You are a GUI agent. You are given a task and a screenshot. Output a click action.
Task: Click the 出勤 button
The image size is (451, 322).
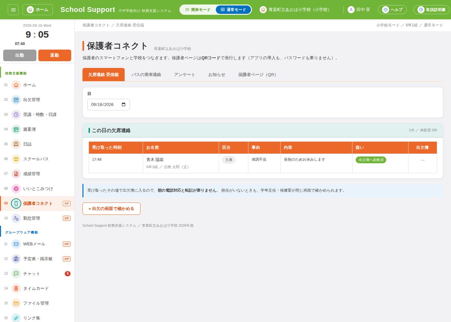(x=20, y=55)
